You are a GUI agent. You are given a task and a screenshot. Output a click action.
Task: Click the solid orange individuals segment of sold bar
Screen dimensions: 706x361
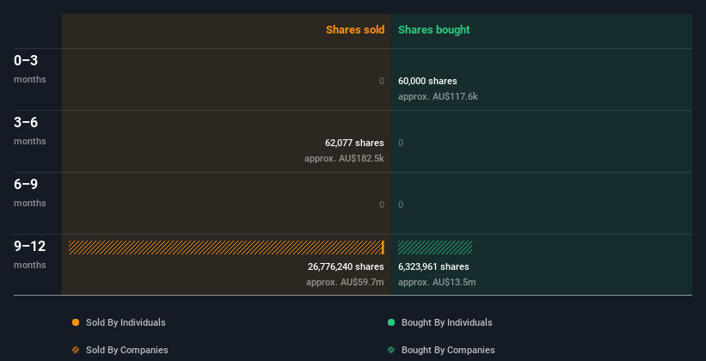pos(383,248)
